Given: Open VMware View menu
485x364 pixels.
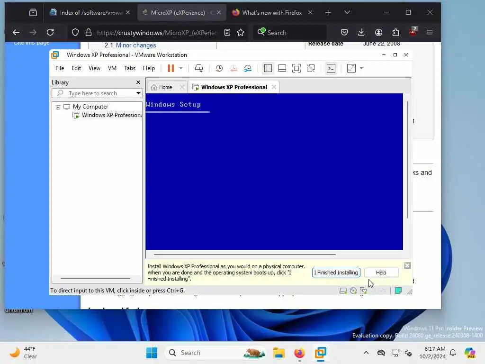Looking at the screenshot, I should click(94, 68).
